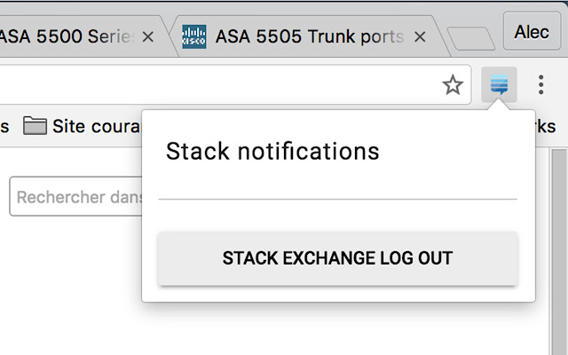The image size is (568, 355).
Task: Click inside the browser address bar
Action: [222, 85]
